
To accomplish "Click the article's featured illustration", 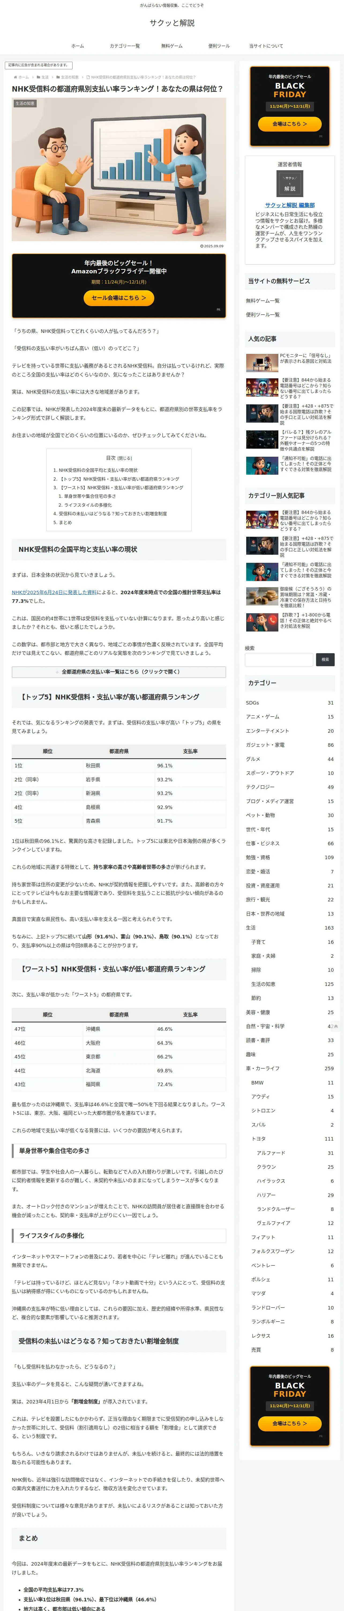I will click(119, 169).
